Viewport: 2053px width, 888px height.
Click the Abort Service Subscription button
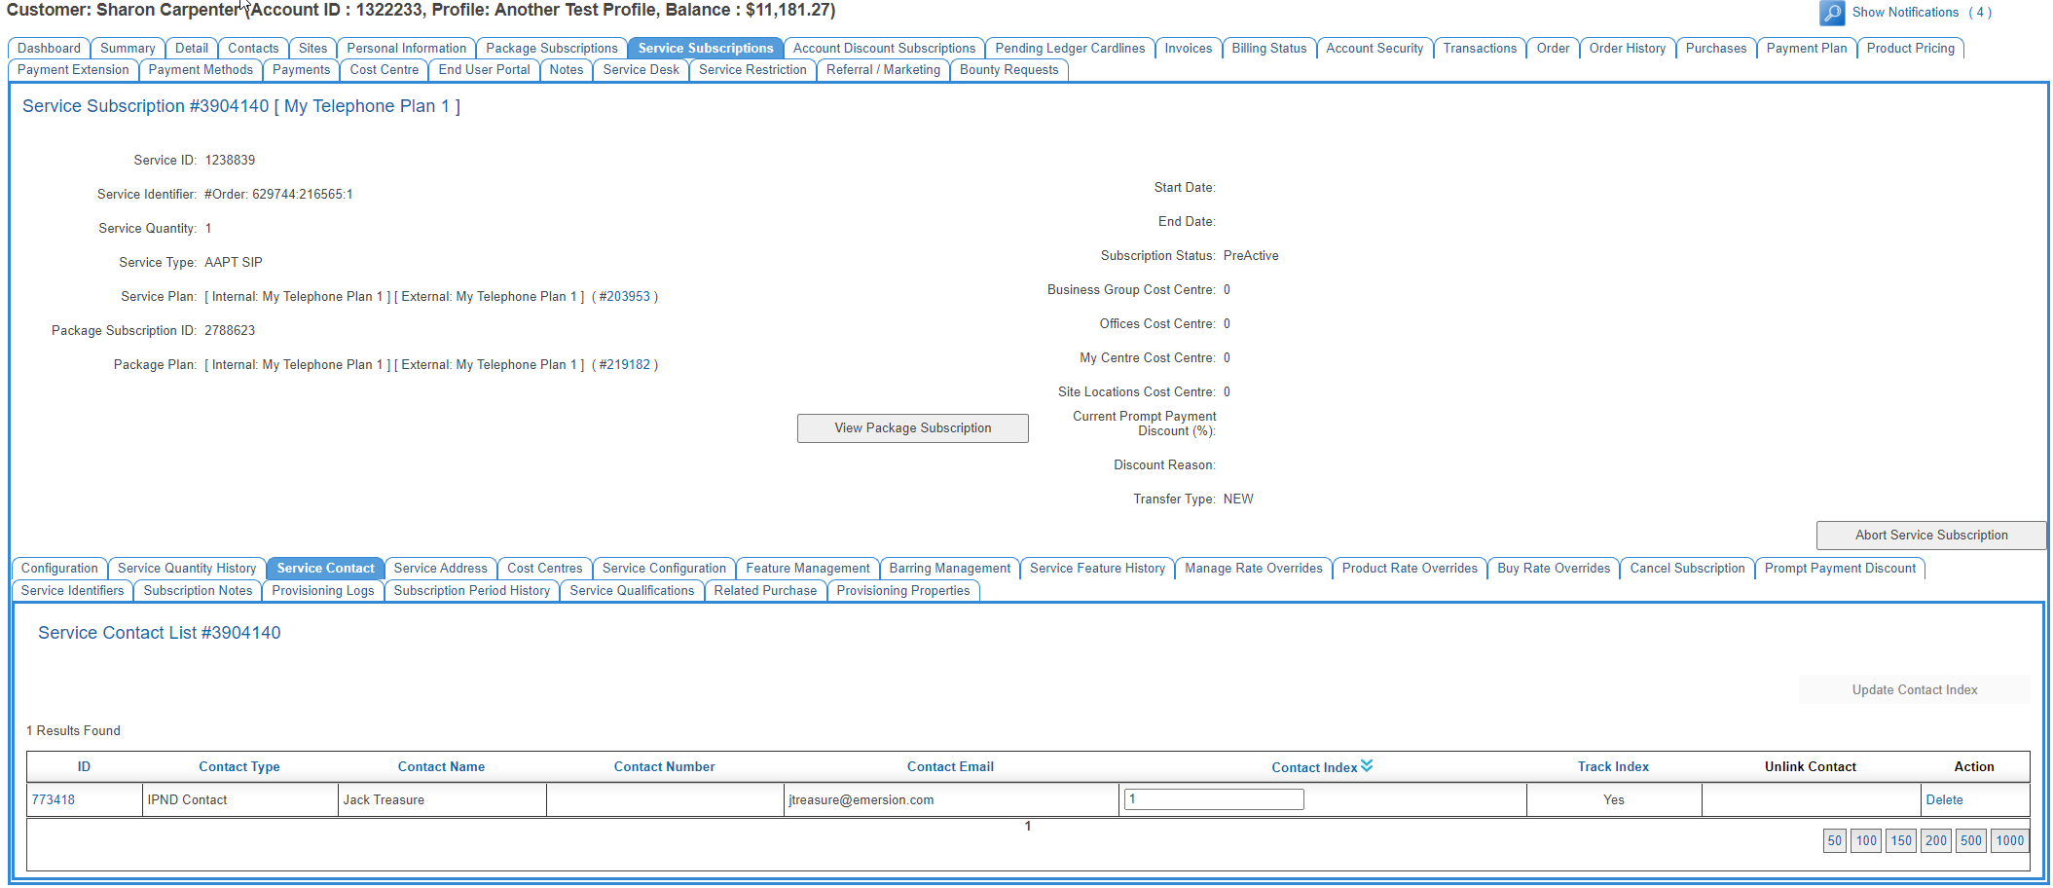(1930, 535)
